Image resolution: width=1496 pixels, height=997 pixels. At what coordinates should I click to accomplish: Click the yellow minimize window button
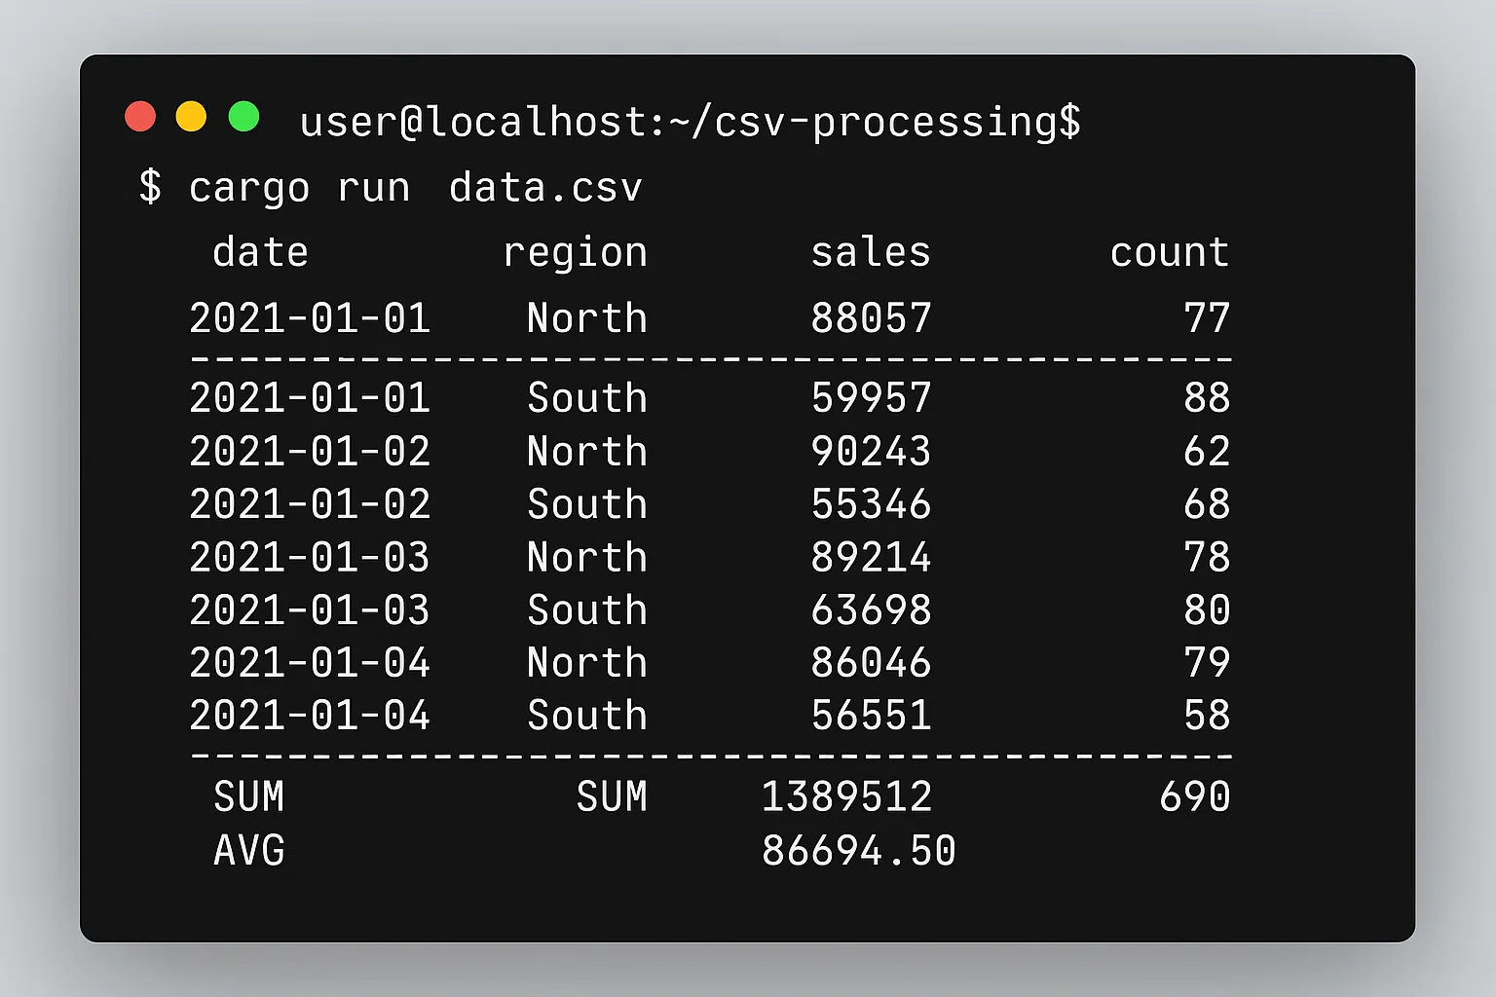[191, 116]
